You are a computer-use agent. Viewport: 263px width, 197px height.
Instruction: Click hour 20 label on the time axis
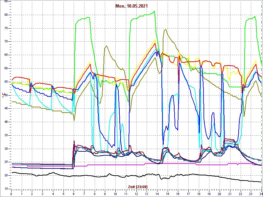[220, 194]
